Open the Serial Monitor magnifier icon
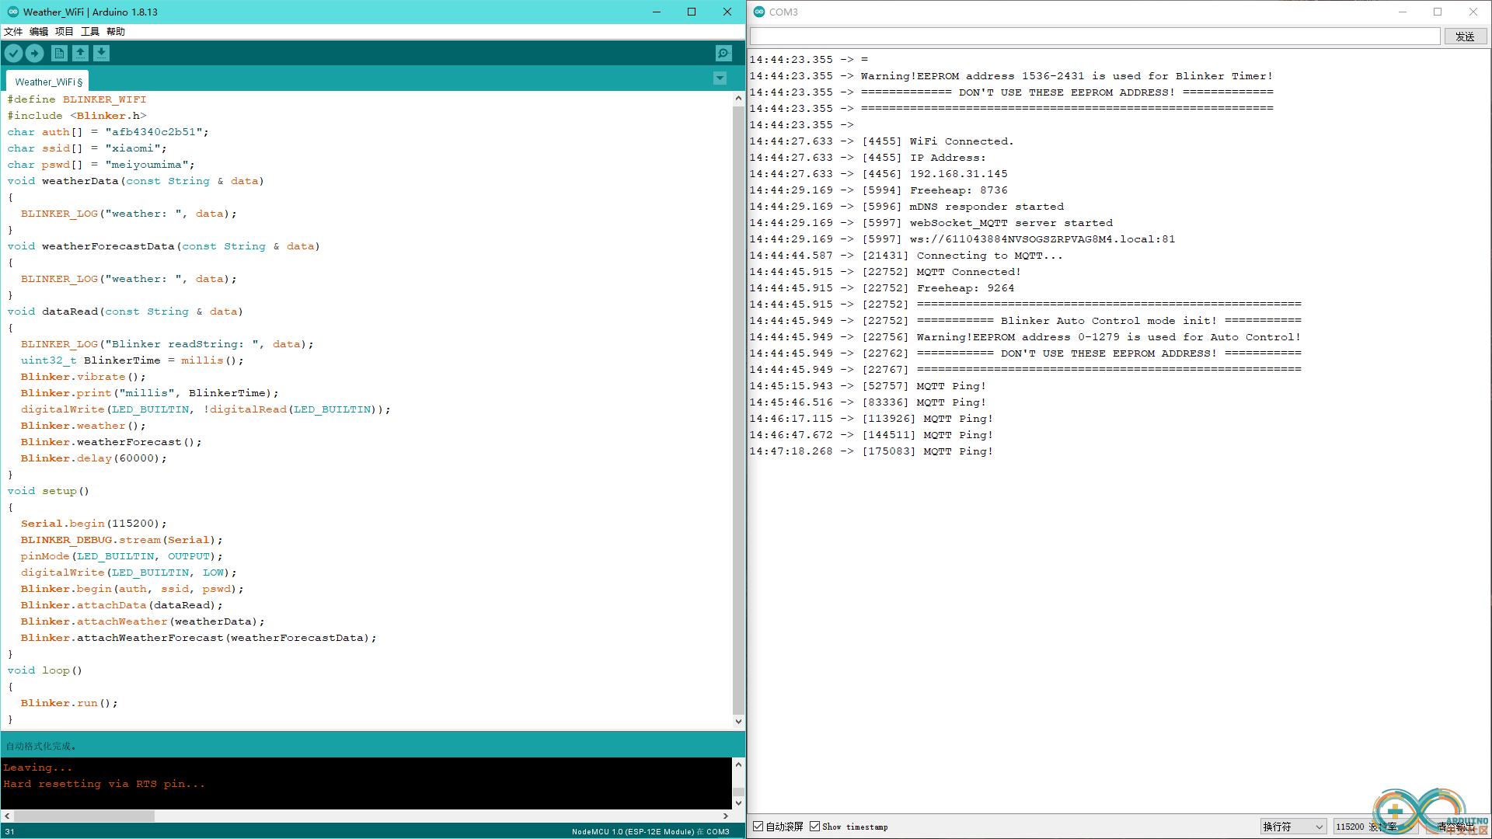The image size is (1492, 839). coord(723,53)
